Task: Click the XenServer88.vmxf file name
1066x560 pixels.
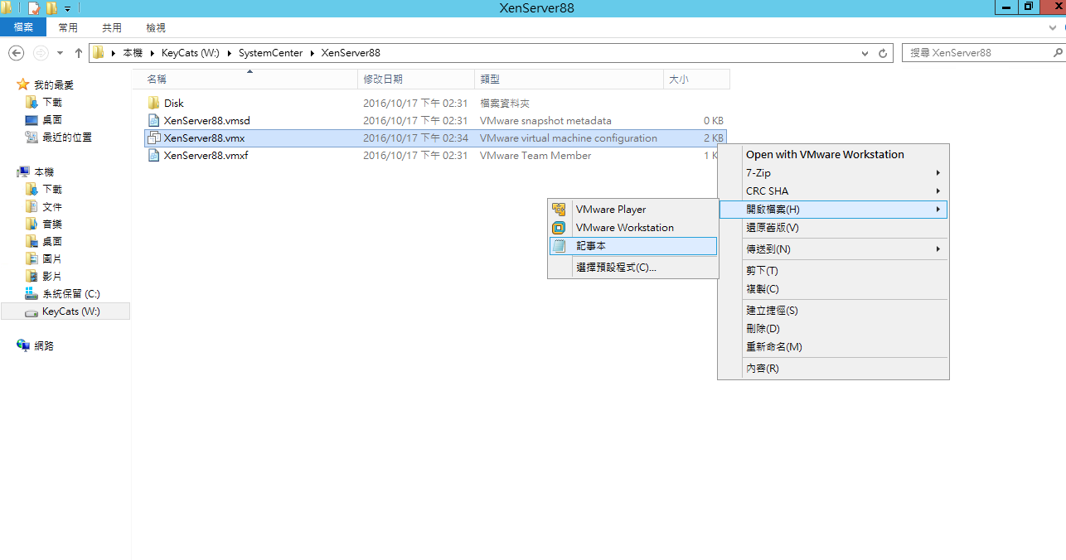Action: (206, 156)
